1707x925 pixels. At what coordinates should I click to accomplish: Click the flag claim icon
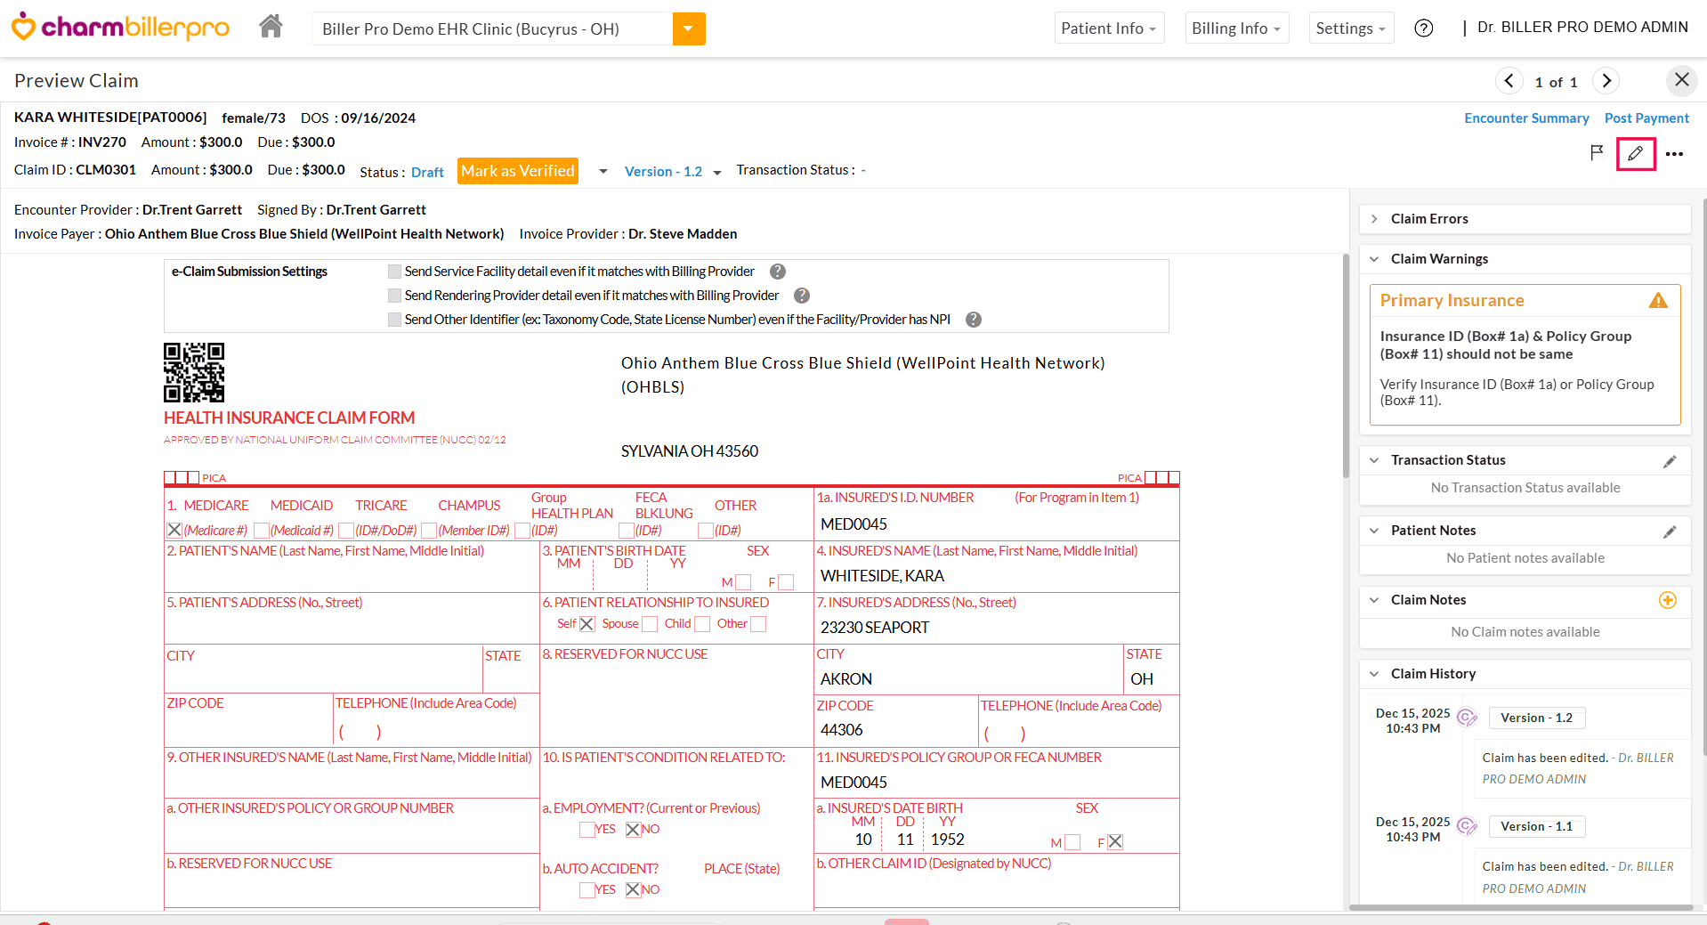point(1597,153)
